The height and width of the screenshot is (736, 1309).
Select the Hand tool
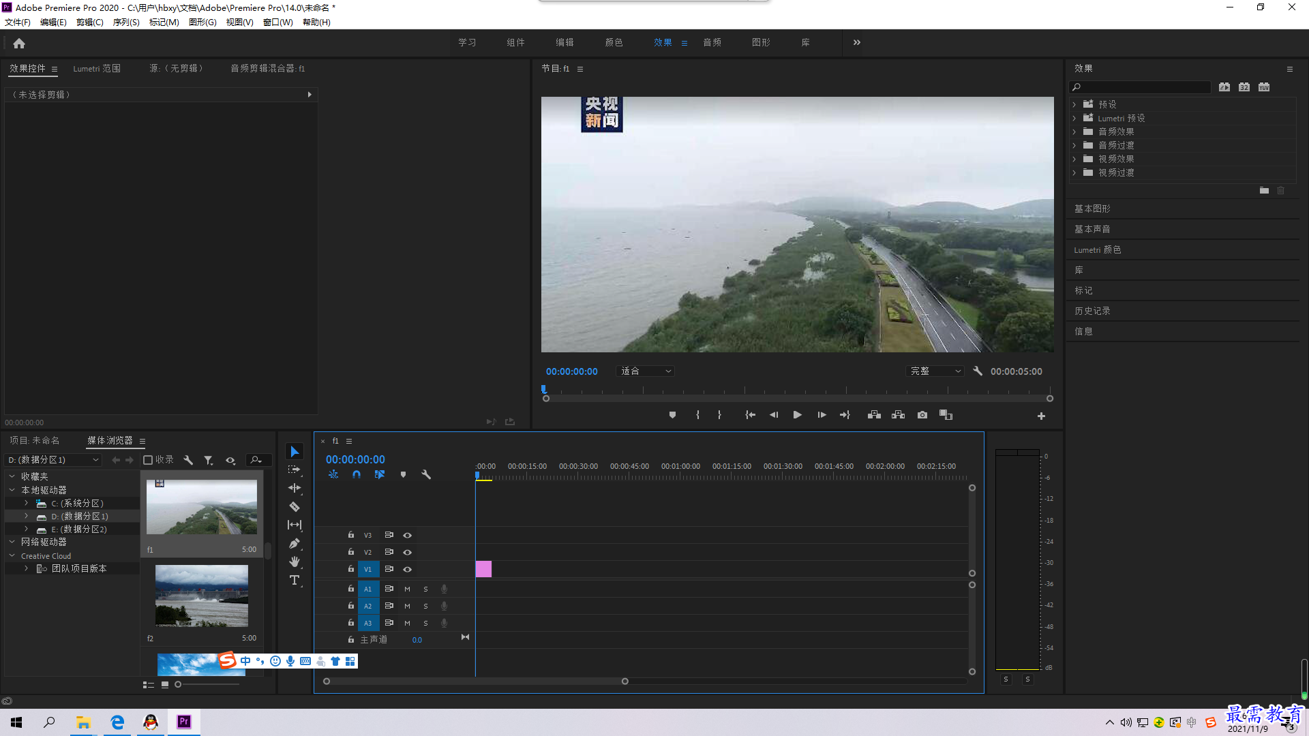coord(295,562)
